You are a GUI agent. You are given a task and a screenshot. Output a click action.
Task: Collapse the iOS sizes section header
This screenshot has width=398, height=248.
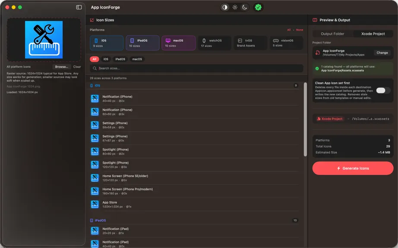point(194,86)
